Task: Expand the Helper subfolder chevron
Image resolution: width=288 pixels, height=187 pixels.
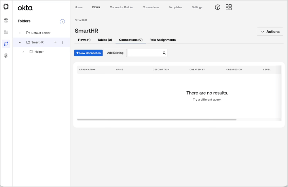Action: coord(23,52)
